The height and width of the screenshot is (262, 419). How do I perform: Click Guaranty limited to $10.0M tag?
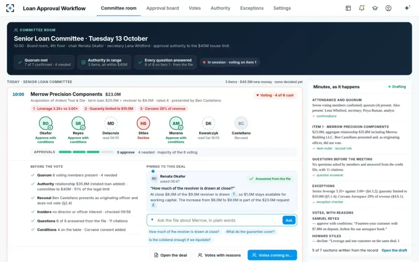pyautogui.click(x=109, y=109)
